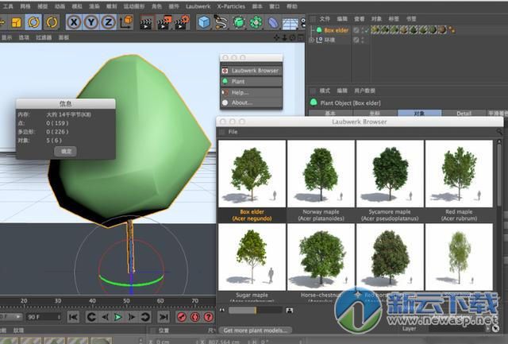
Task: Select the coordinate system cube icon
Action: [126, 22]
